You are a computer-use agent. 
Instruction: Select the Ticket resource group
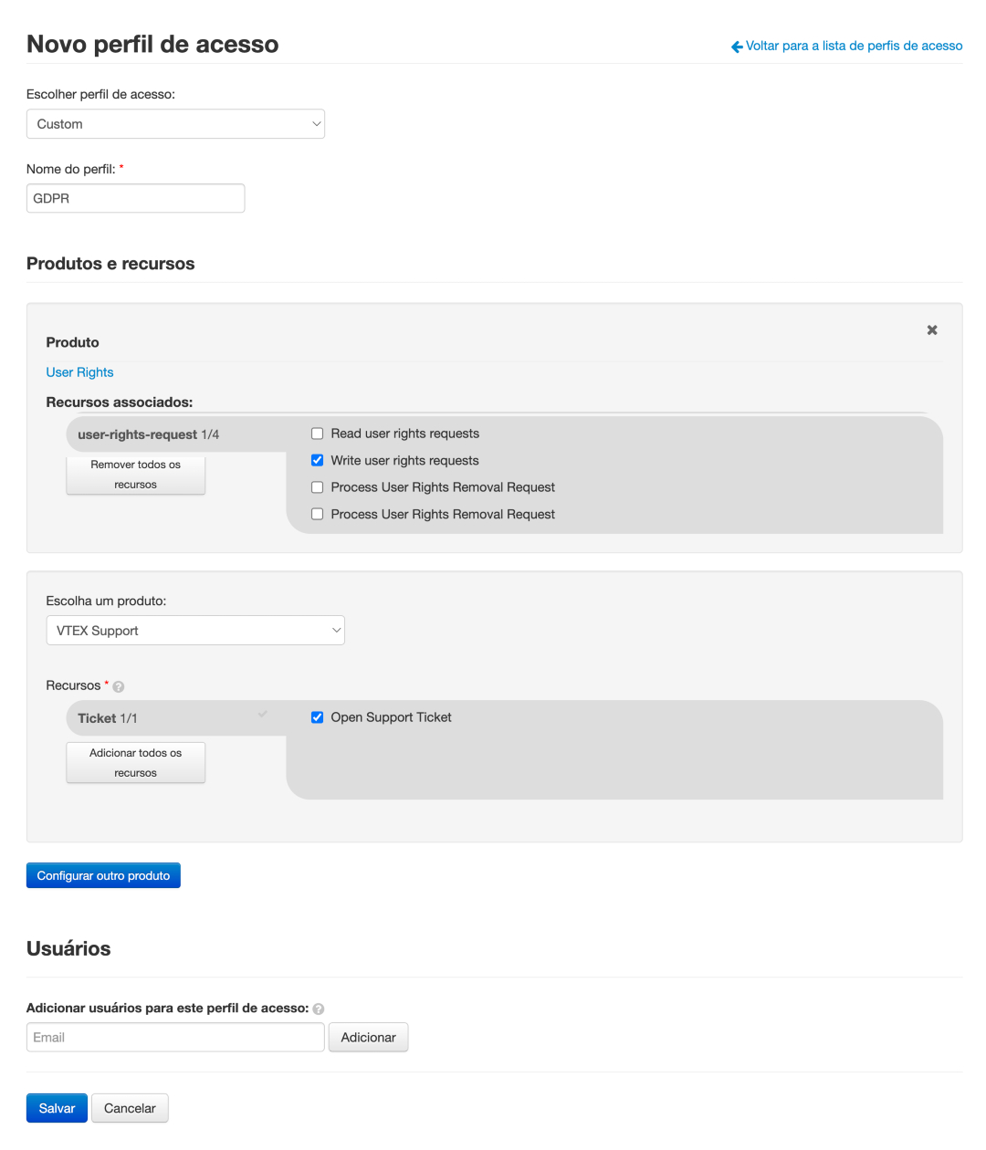coord(108,718)
